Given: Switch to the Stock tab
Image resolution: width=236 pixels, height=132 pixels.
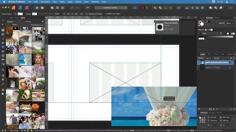Looking at the screenshot, I should (x=23, y=18).
